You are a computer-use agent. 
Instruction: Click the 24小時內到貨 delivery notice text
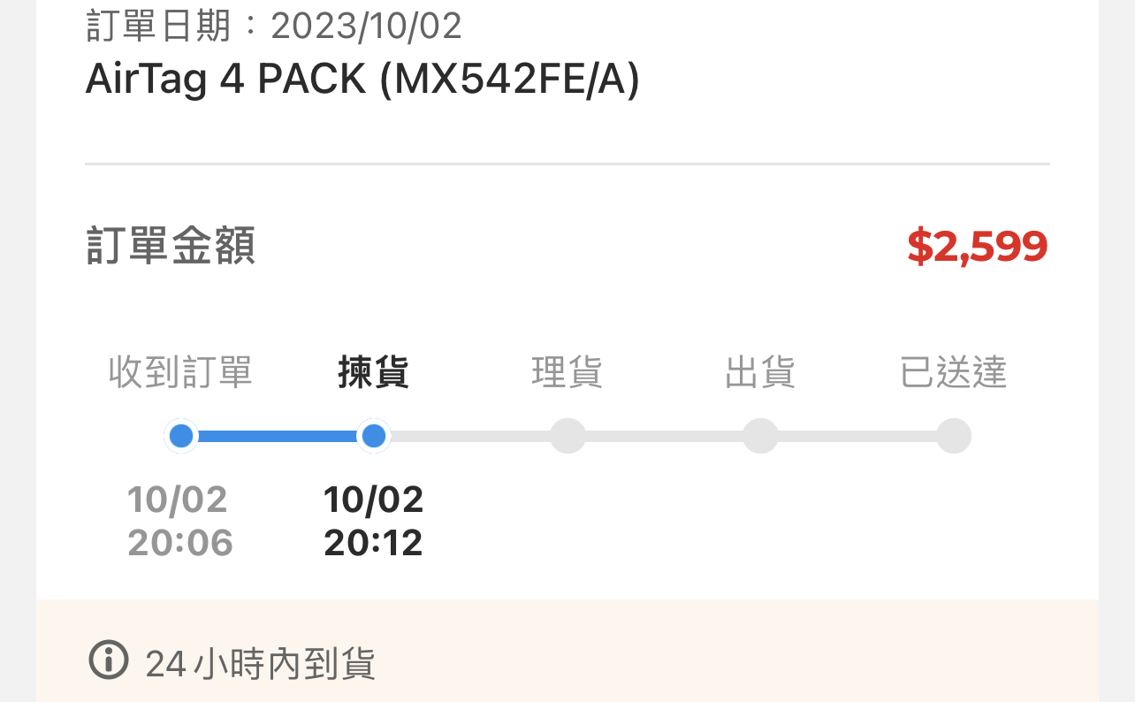click(261, 663)
